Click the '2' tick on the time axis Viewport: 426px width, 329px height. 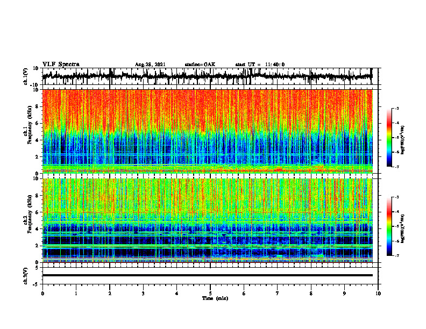point(110,294)
